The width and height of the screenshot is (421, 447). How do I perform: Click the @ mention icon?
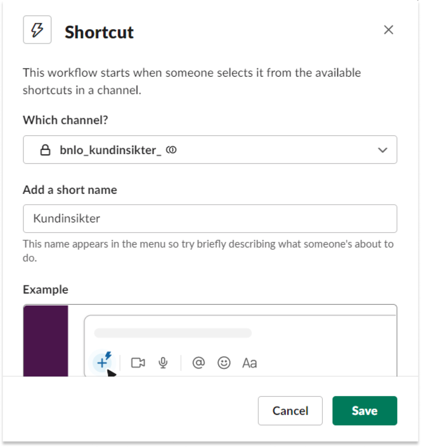coord(199,363)
